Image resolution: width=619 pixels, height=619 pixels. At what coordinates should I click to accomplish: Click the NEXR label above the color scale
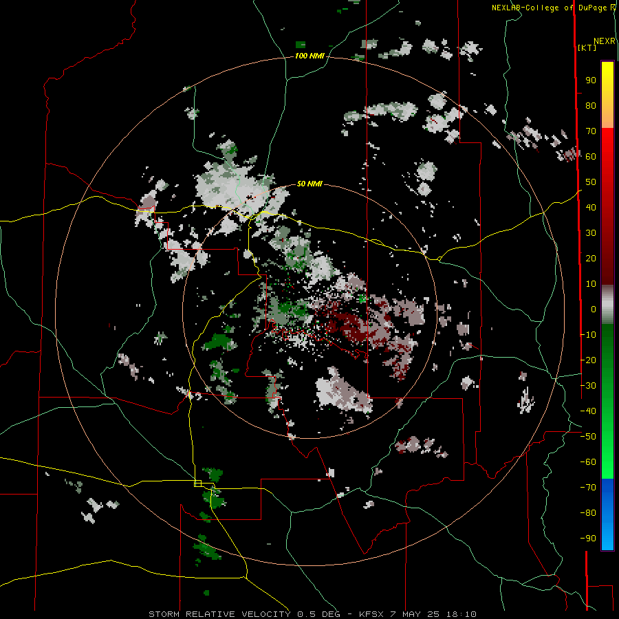click(x=605, y=41)
